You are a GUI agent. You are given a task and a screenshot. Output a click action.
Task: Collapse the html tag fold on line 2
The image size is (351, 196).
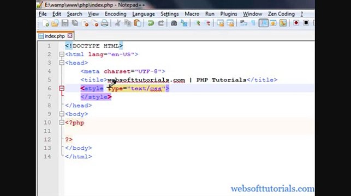(x=62, y=54)
